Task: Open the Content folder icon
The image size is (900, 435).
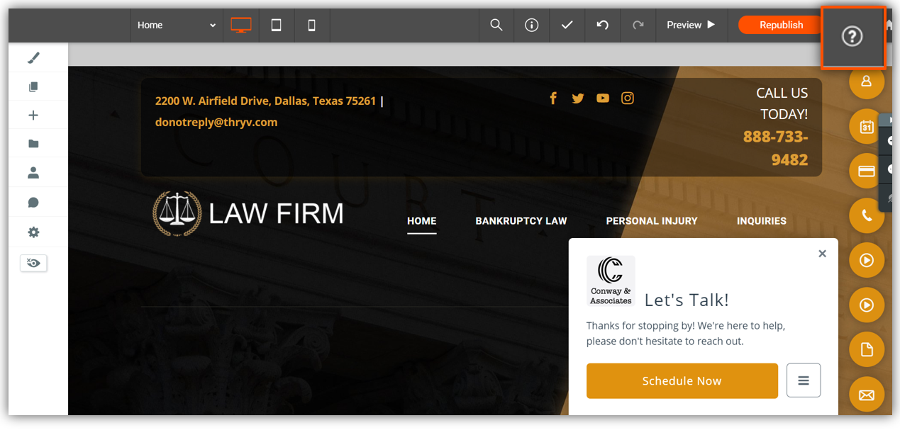Action: [33, 145]
